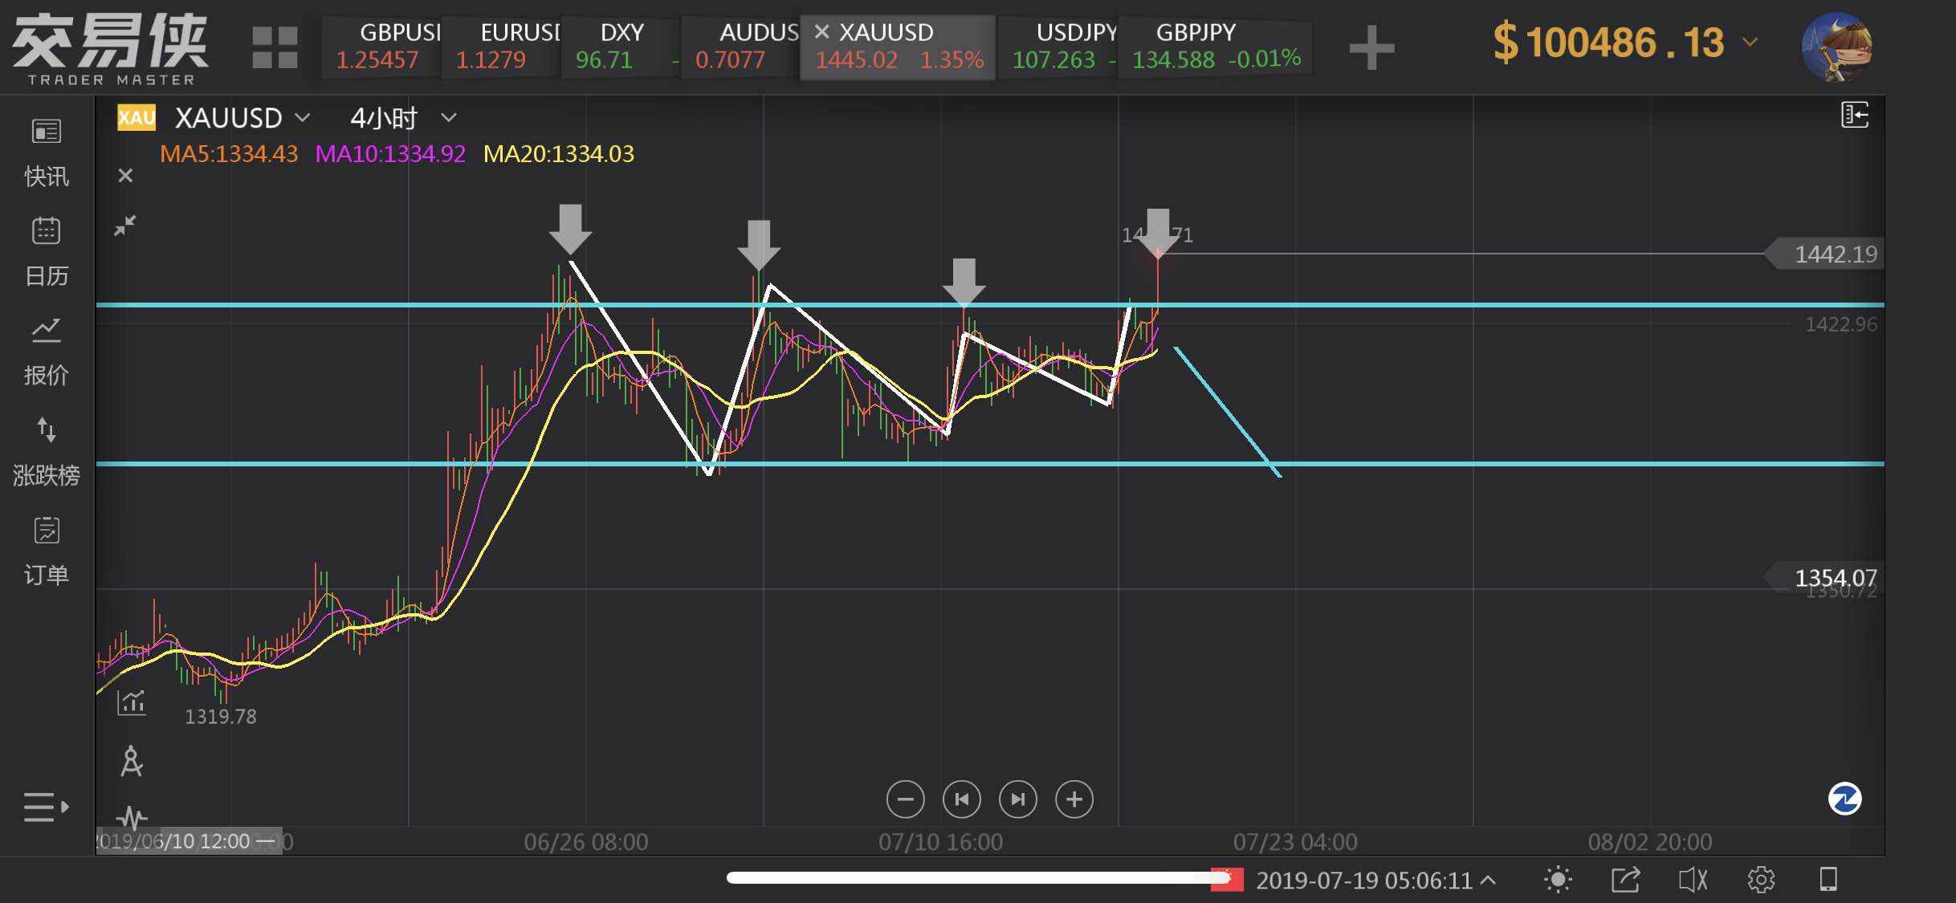Open the 报价 quotes panel
This screenshot has height=903, width=1956.
46,331
